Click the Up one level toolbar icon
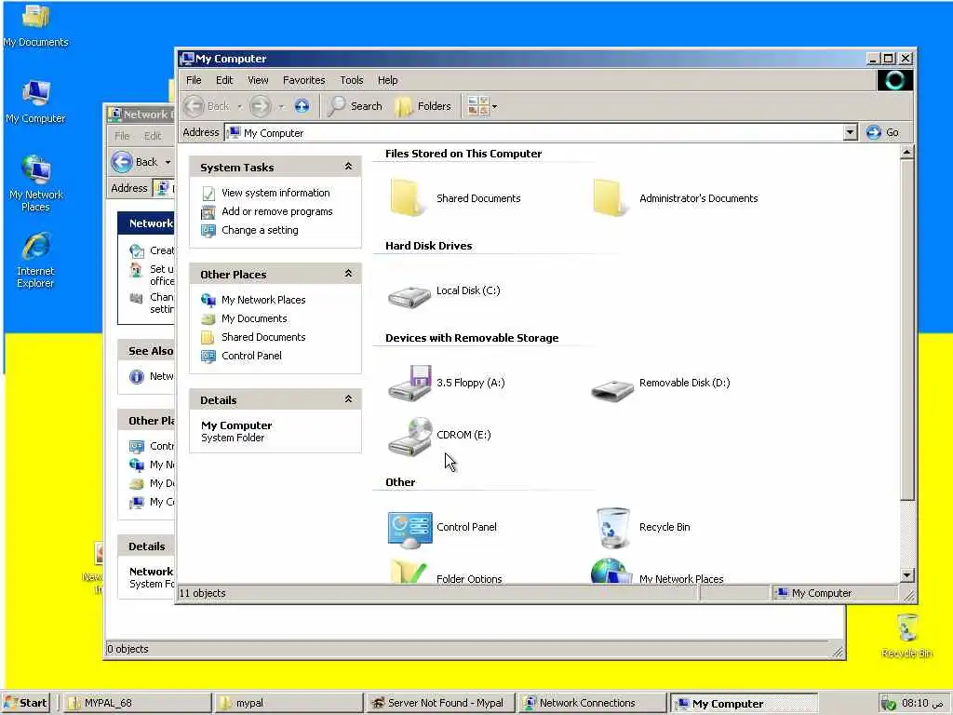This screenshot has height=715, width=953. tap(302, 106)
